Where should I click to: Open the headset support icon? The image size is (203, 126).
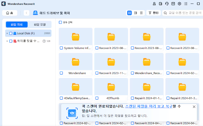167,4
